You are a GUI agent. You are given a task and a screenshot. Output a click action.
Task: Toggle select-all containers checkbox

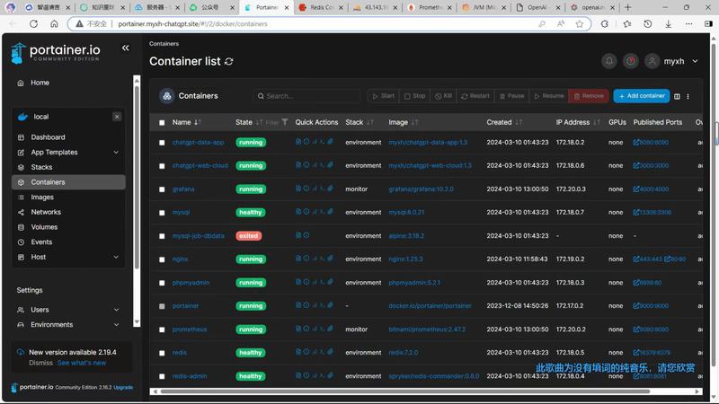pyautogui.click(x=162, y=123)
